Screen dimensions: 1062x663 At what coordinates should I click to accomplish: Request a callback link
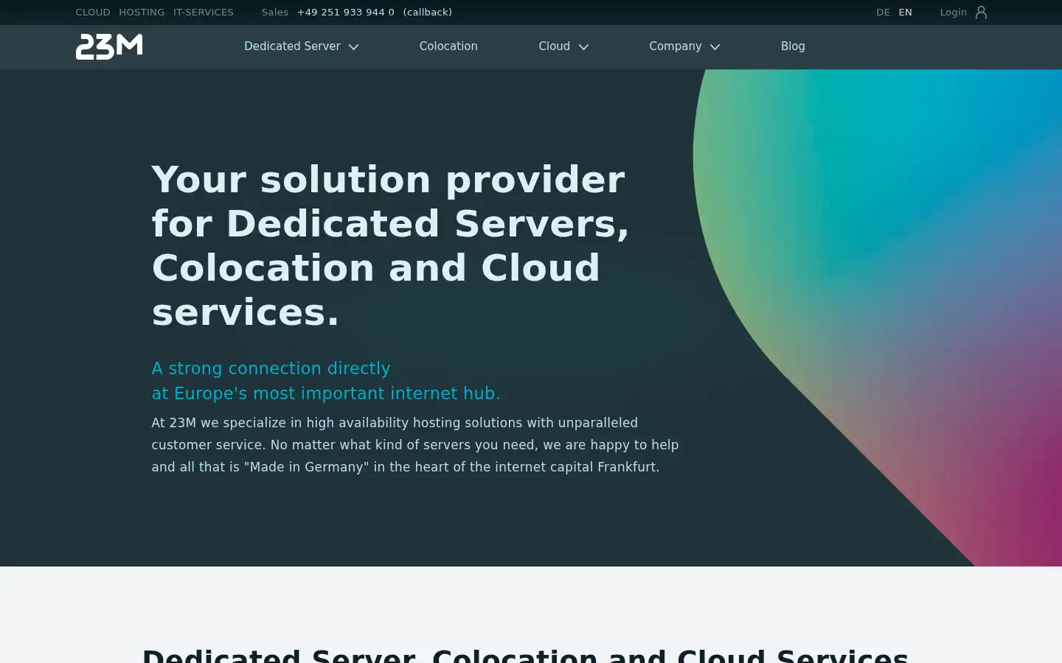(428, 13)
